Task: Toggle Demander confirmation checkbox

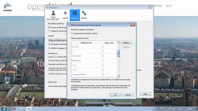Action: coord(49,44)
